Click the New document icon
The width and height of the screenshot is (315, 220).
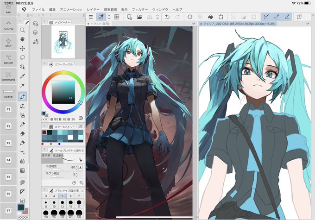click(129, 17)
